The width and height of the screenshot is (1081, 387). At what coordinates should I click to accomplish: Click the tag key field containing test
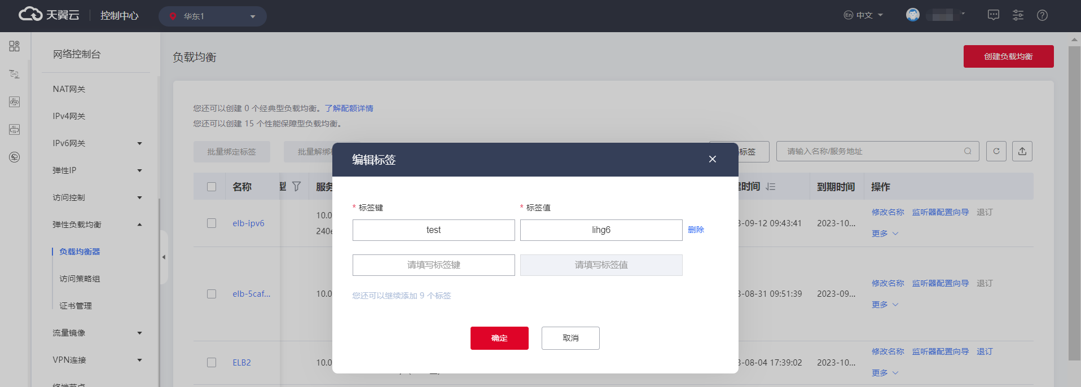[433, 230]
